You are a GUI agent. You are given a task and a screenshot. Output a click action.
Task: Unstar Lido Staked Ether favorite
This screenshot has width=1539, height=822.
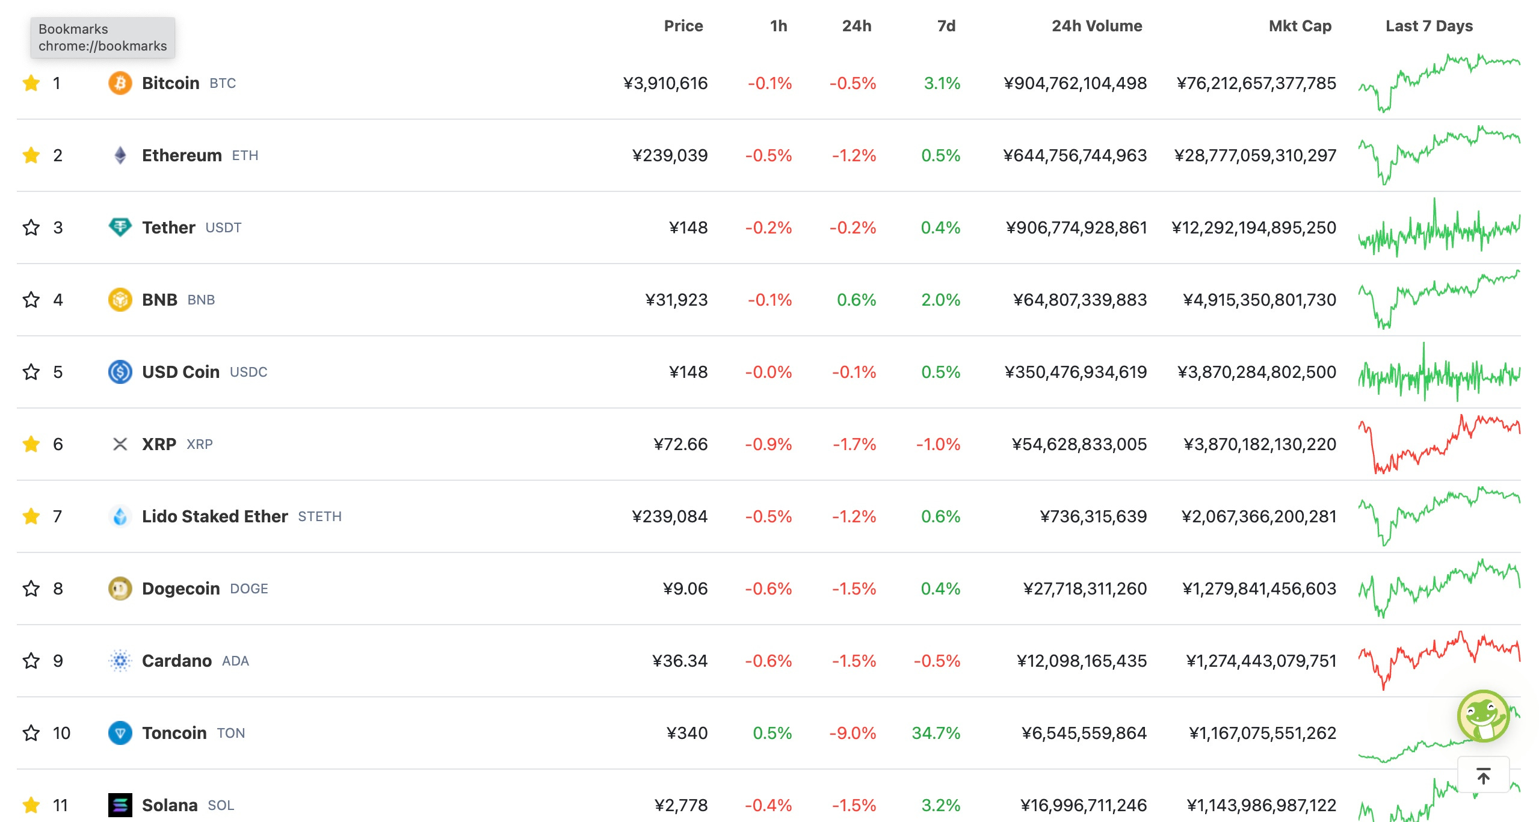(x=31, y=516)
